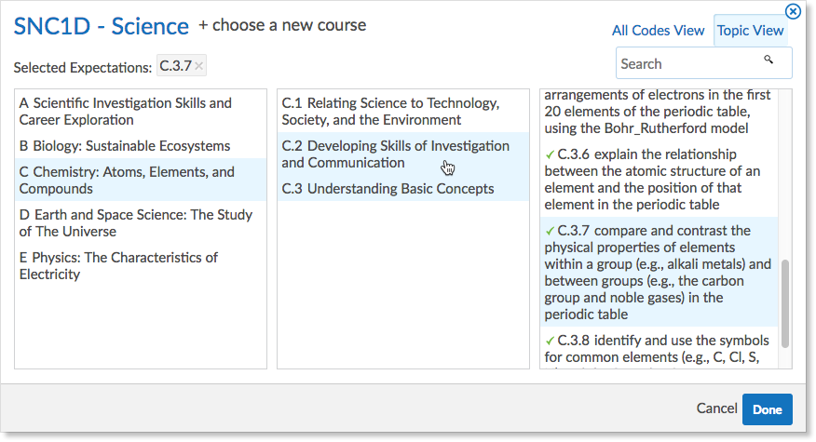Select C.3 Understanding Basic Concepts
This screenshot has height=442, width=816.
(402, 188)
